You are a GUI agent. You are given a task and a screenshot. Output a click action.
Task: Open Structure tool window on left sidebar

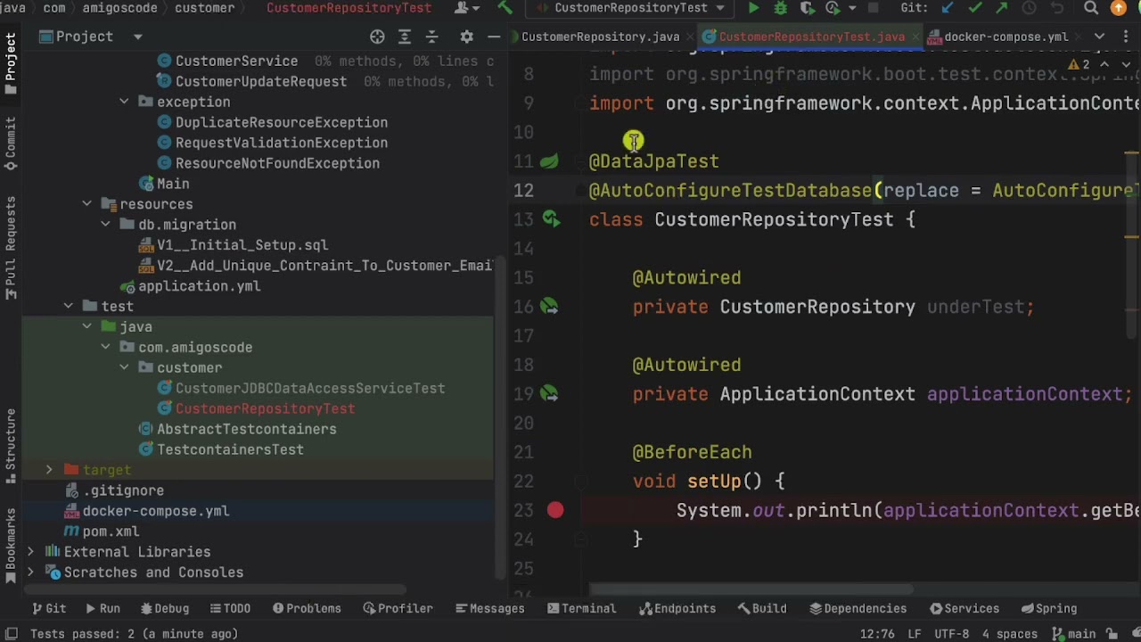(11, 445)
